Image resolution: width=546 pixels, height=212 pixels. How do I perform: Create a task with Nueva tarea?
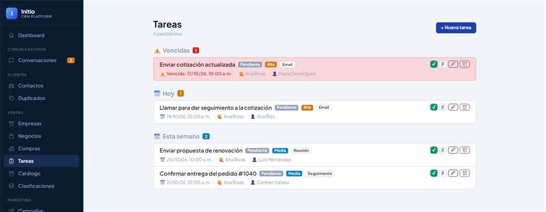456,28
